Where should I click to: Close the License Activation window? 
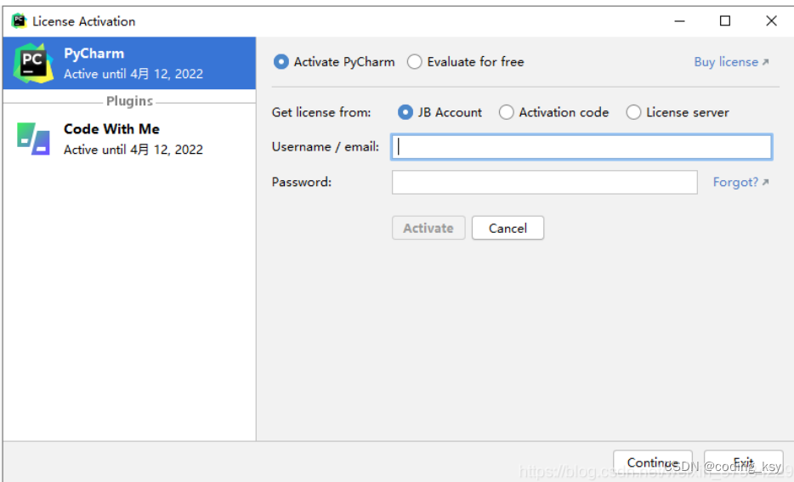tap(771, 20)
